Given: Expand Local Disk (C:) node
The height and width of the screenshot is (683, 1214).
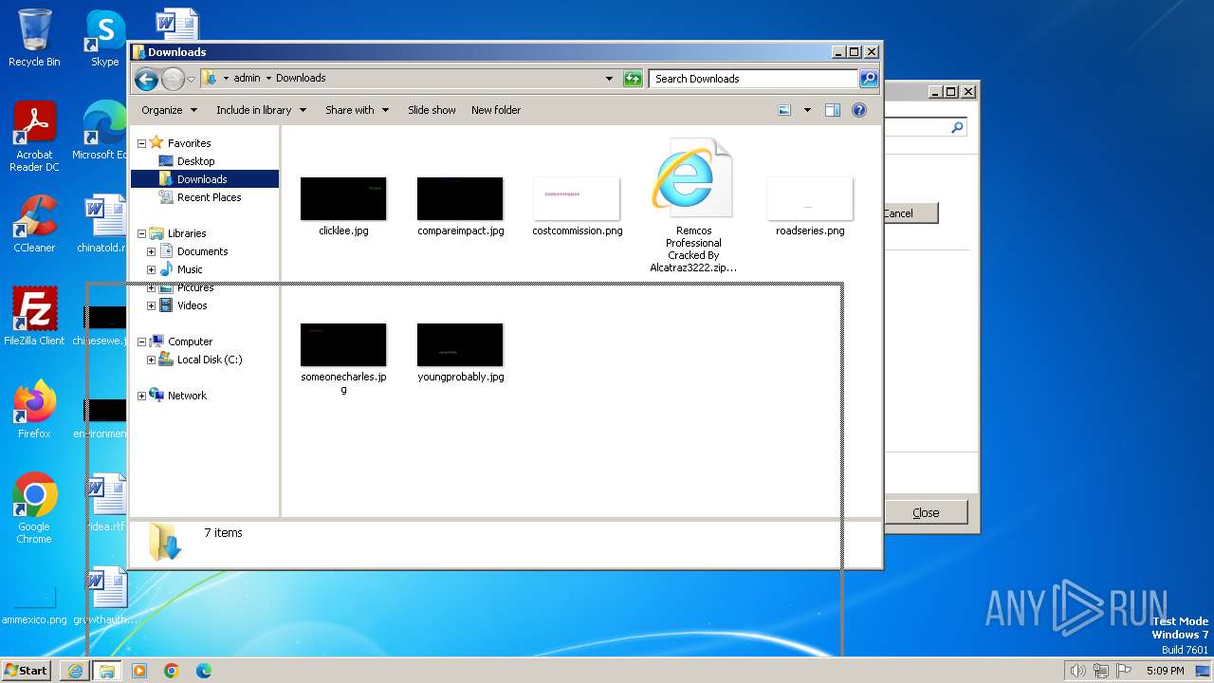Looking at the screenshot, I should click(151, 360).
